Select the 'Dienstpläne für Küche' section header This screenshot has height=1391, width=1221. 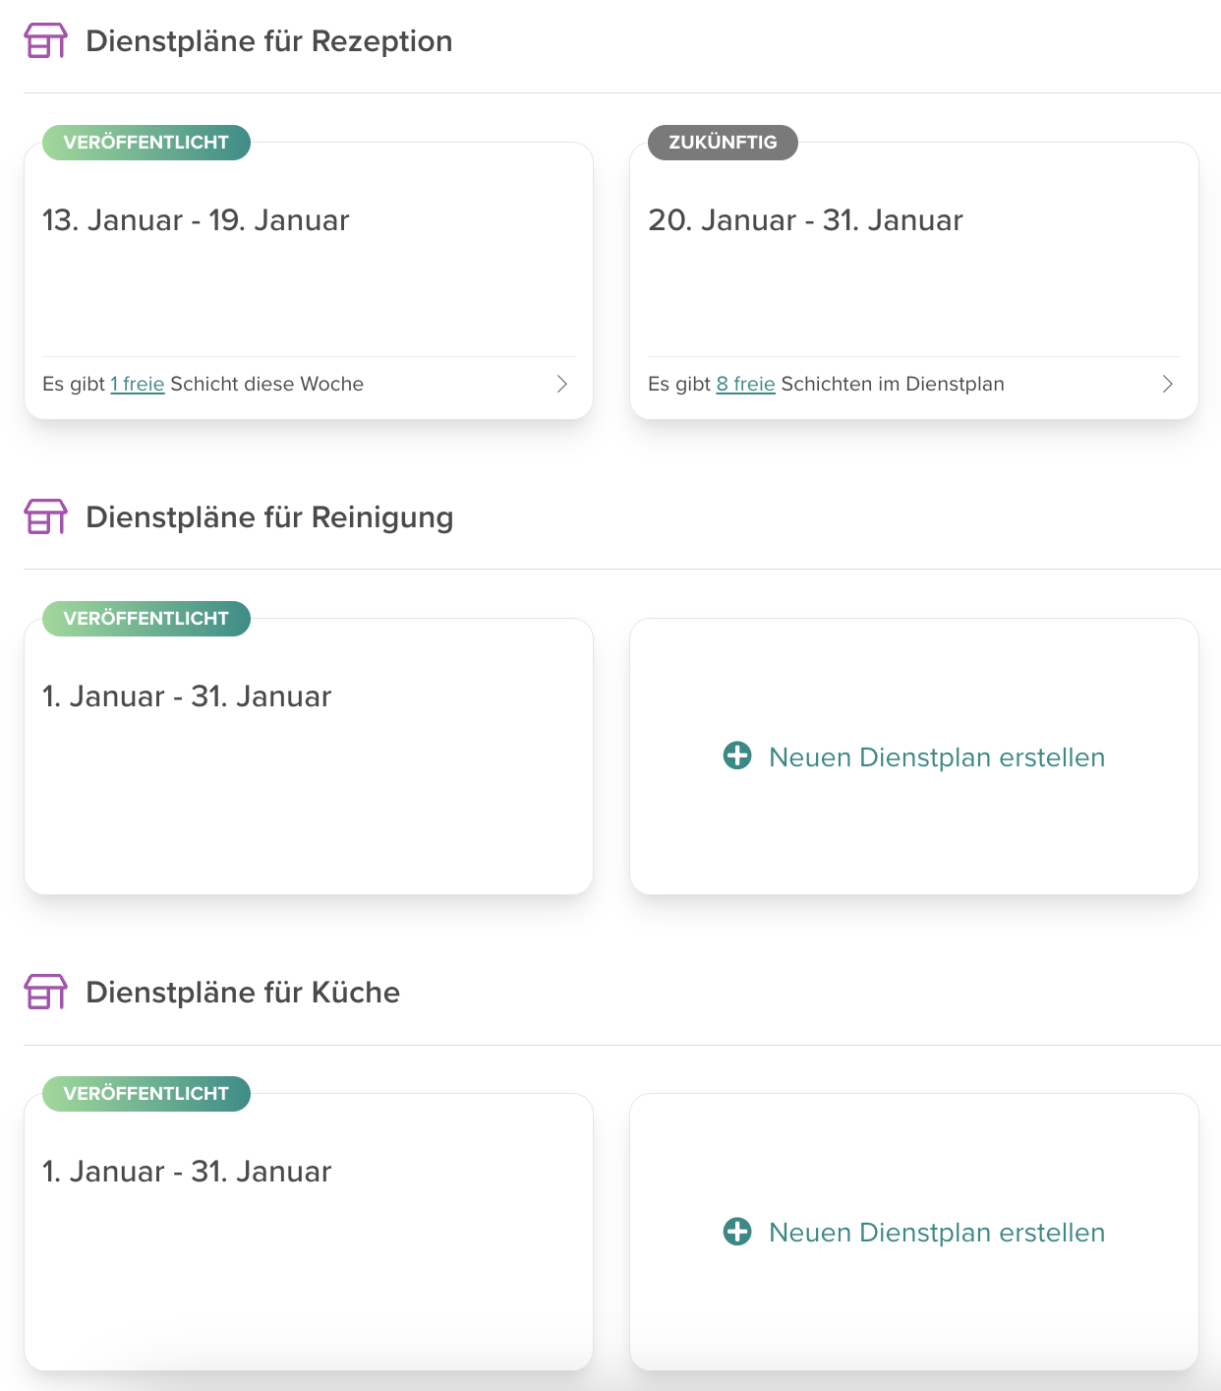[242, 992]
